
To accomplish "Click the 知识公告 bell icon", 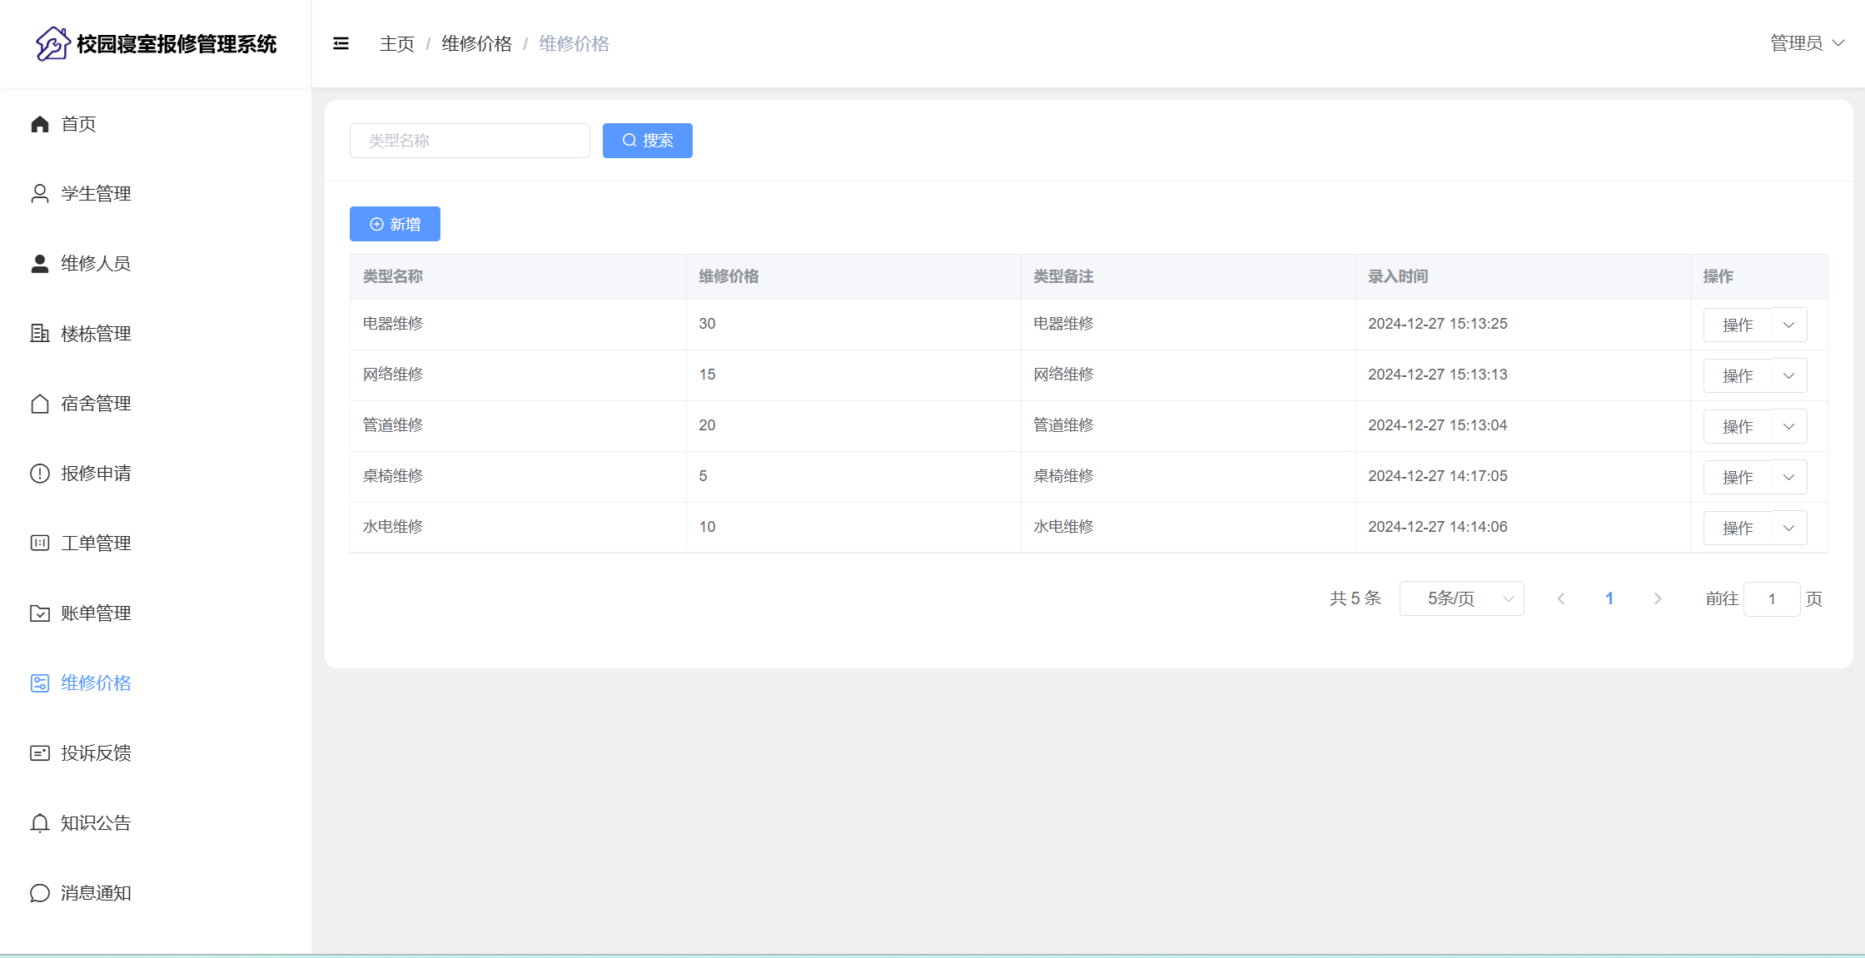I will [40, 823].
